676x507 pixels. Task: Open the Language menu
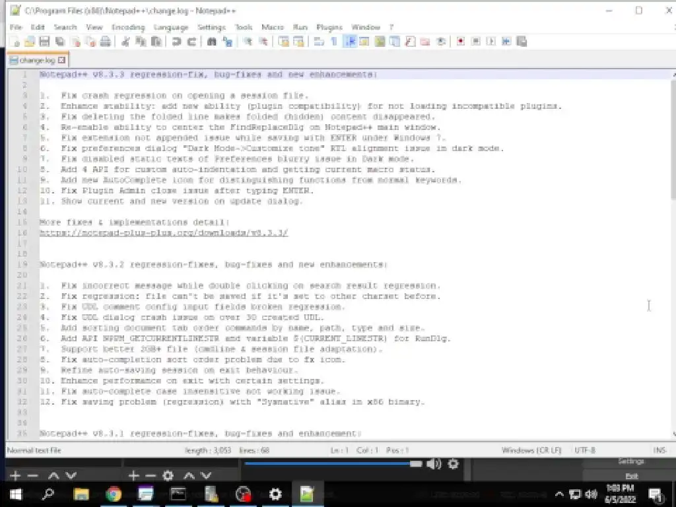pos(171,27)
